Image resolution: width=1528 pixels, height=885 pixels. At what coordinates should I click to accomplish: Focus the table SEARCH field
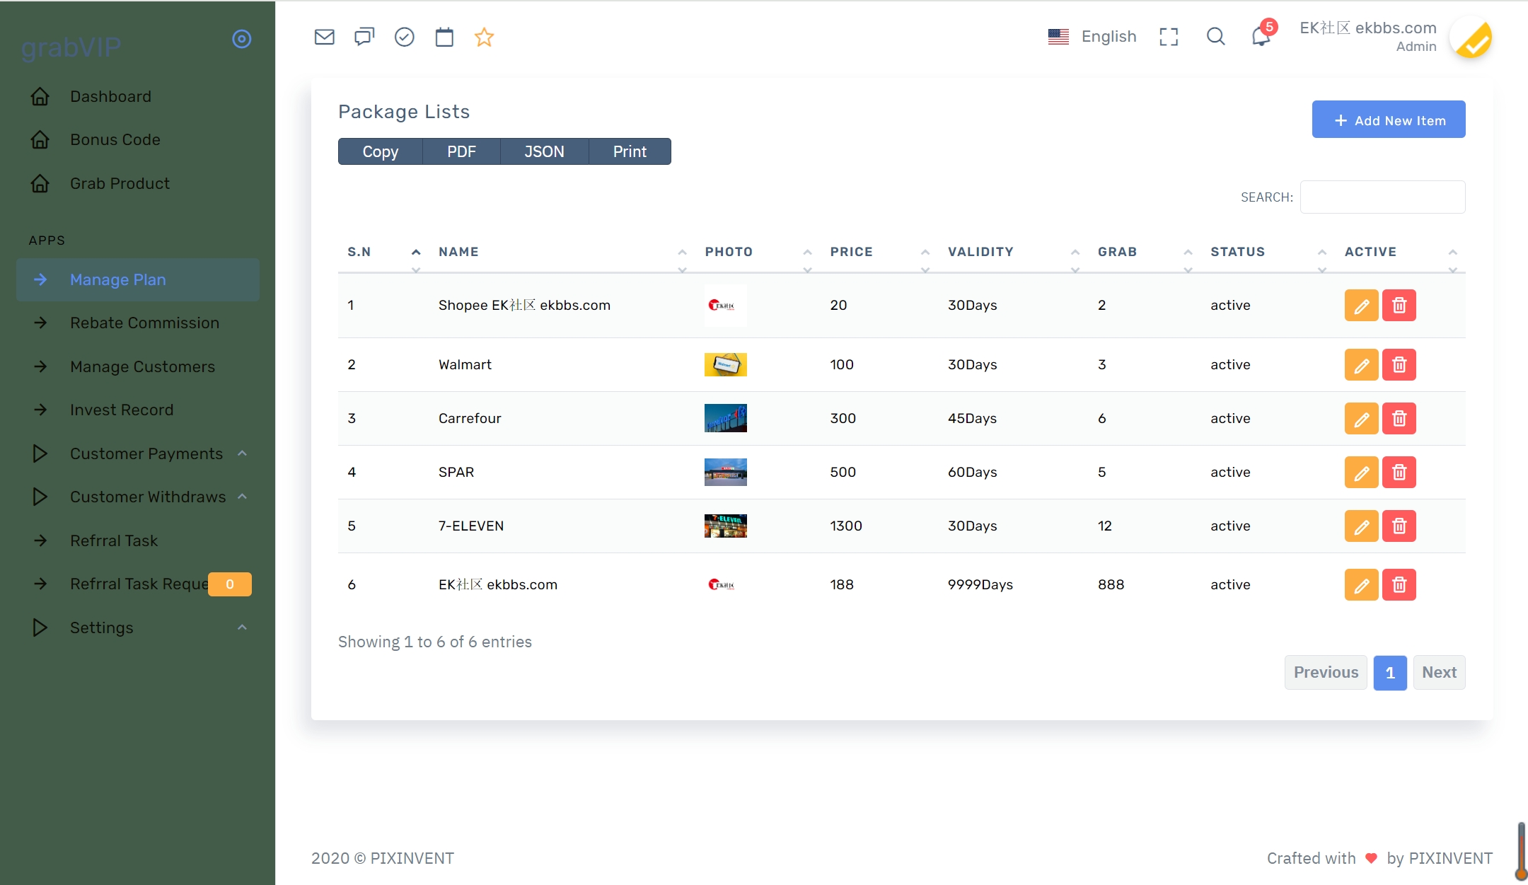pos(1382,197)
